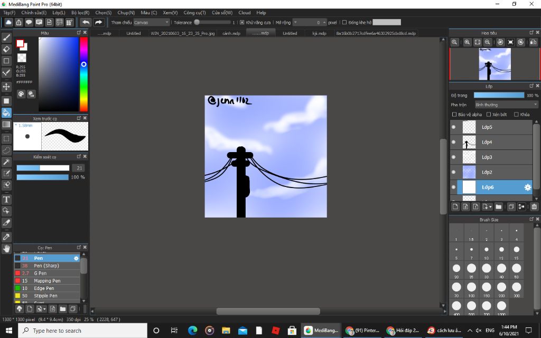Create a new layer via page icon
The height and width of the screenshot is (338, 541).
pos(455,206)
